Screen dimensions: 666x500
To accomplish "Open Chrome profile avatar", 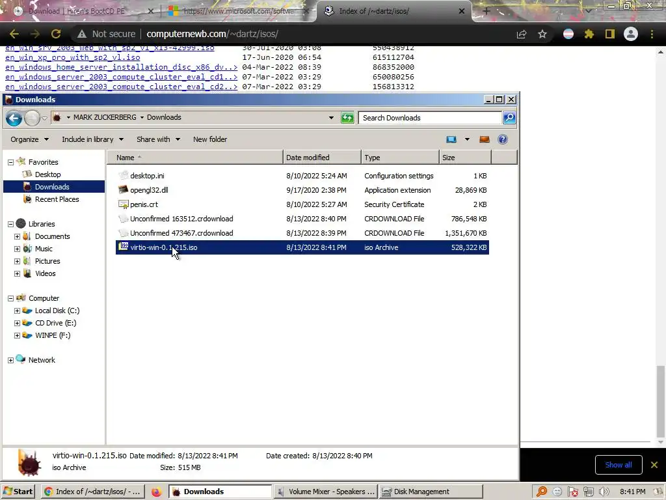I will click(631, 34).
